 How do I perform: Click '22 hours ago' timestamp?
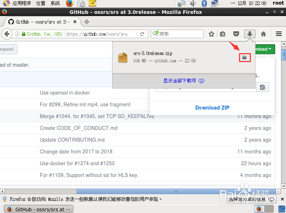pyautogui.click(x=256, y=163)
